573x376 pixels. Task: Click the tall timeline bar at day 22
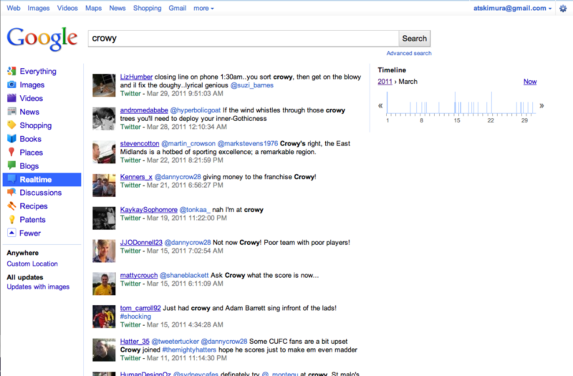pos(491,103)
